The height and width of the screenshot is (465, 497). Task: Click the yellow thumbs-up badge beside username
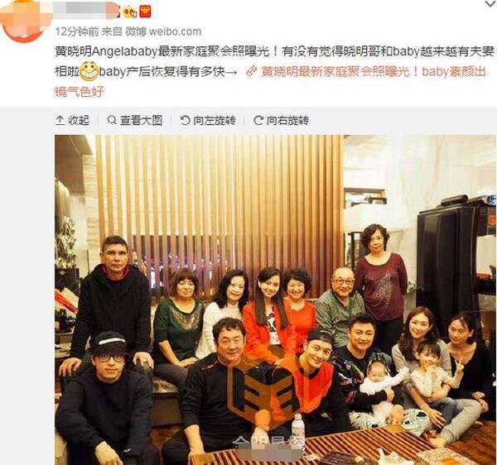130,12
